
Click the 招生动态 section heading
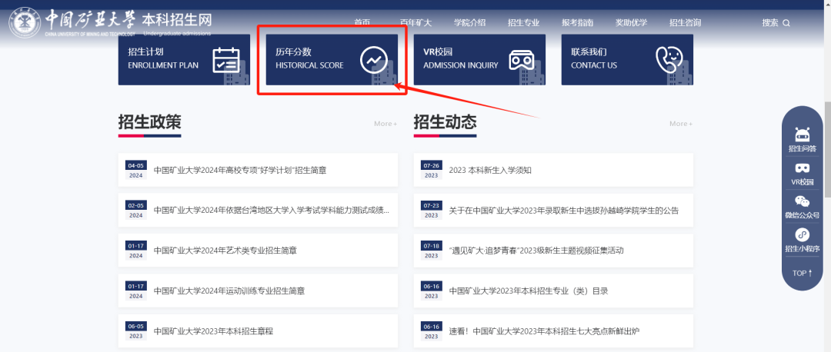[x=446, y=121]
